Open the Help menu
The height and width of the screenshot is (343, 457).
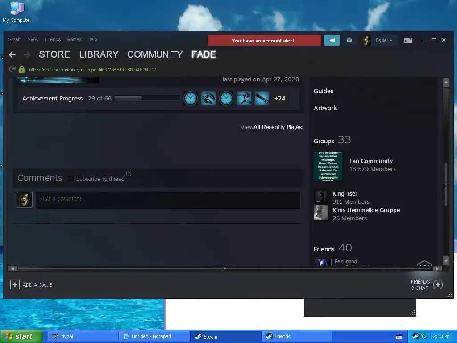point(92,39)
